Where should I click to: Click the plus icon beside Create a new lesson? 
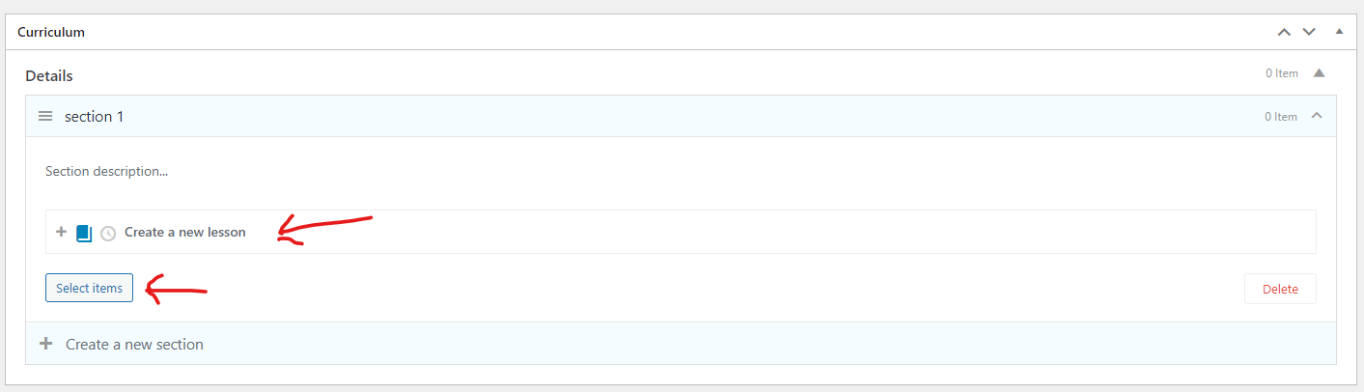61,232
